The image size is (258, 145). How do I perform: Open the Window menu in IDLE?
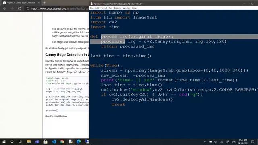point(127,8)
